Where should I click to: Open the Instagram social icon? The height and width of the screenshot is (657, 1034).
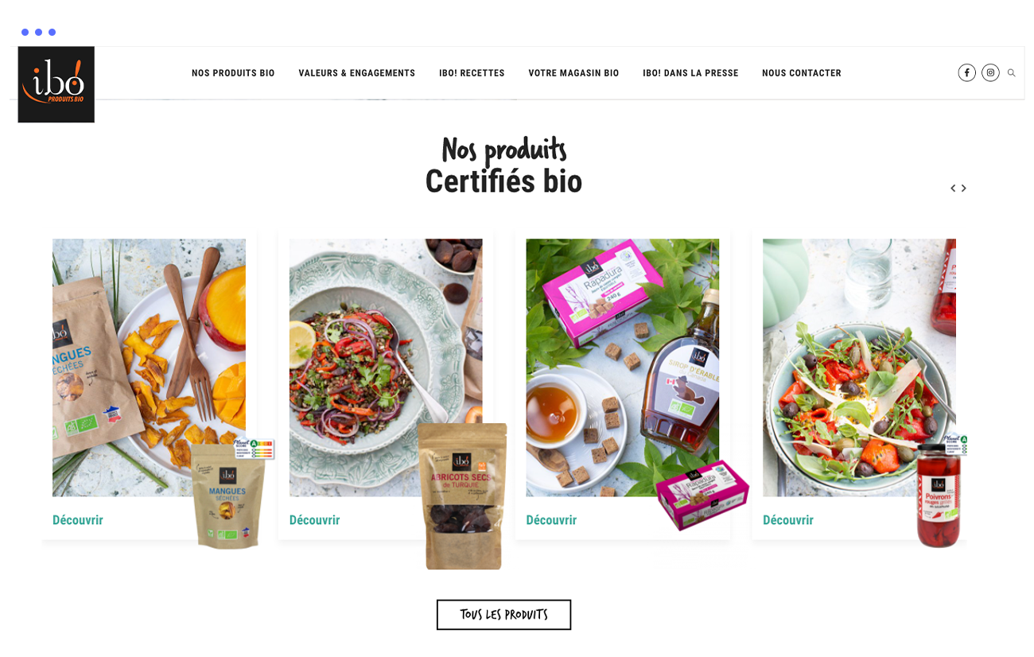[990, 73]
